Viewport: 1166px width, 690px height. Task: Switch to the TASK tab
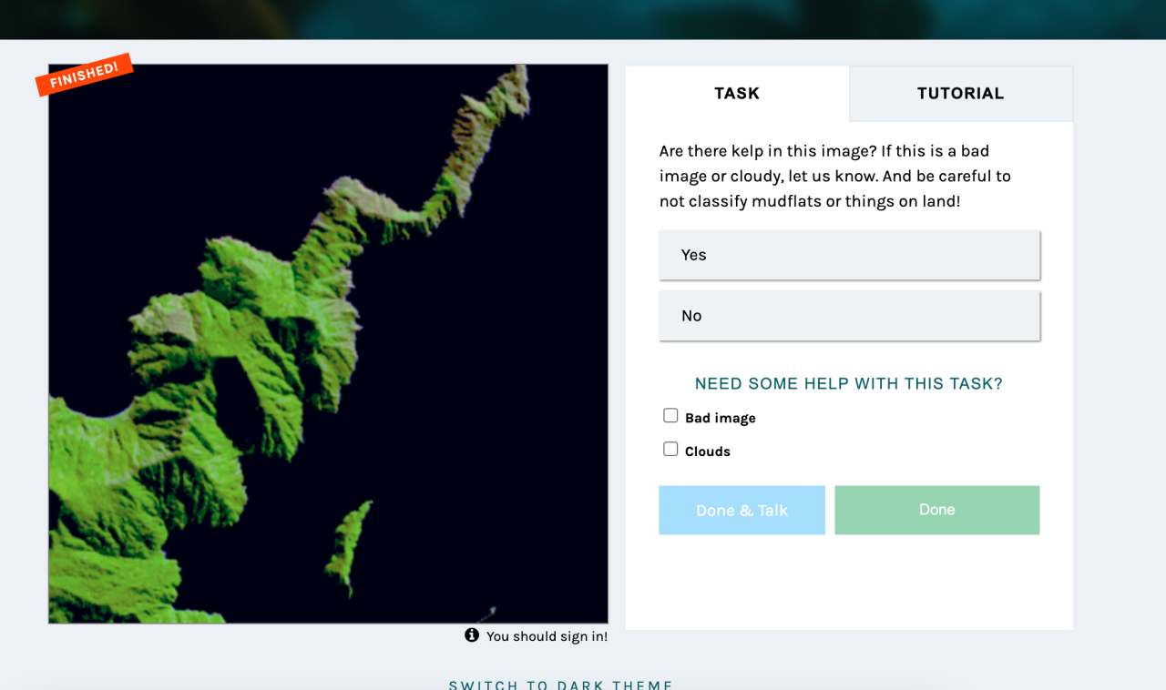[737, 93]
